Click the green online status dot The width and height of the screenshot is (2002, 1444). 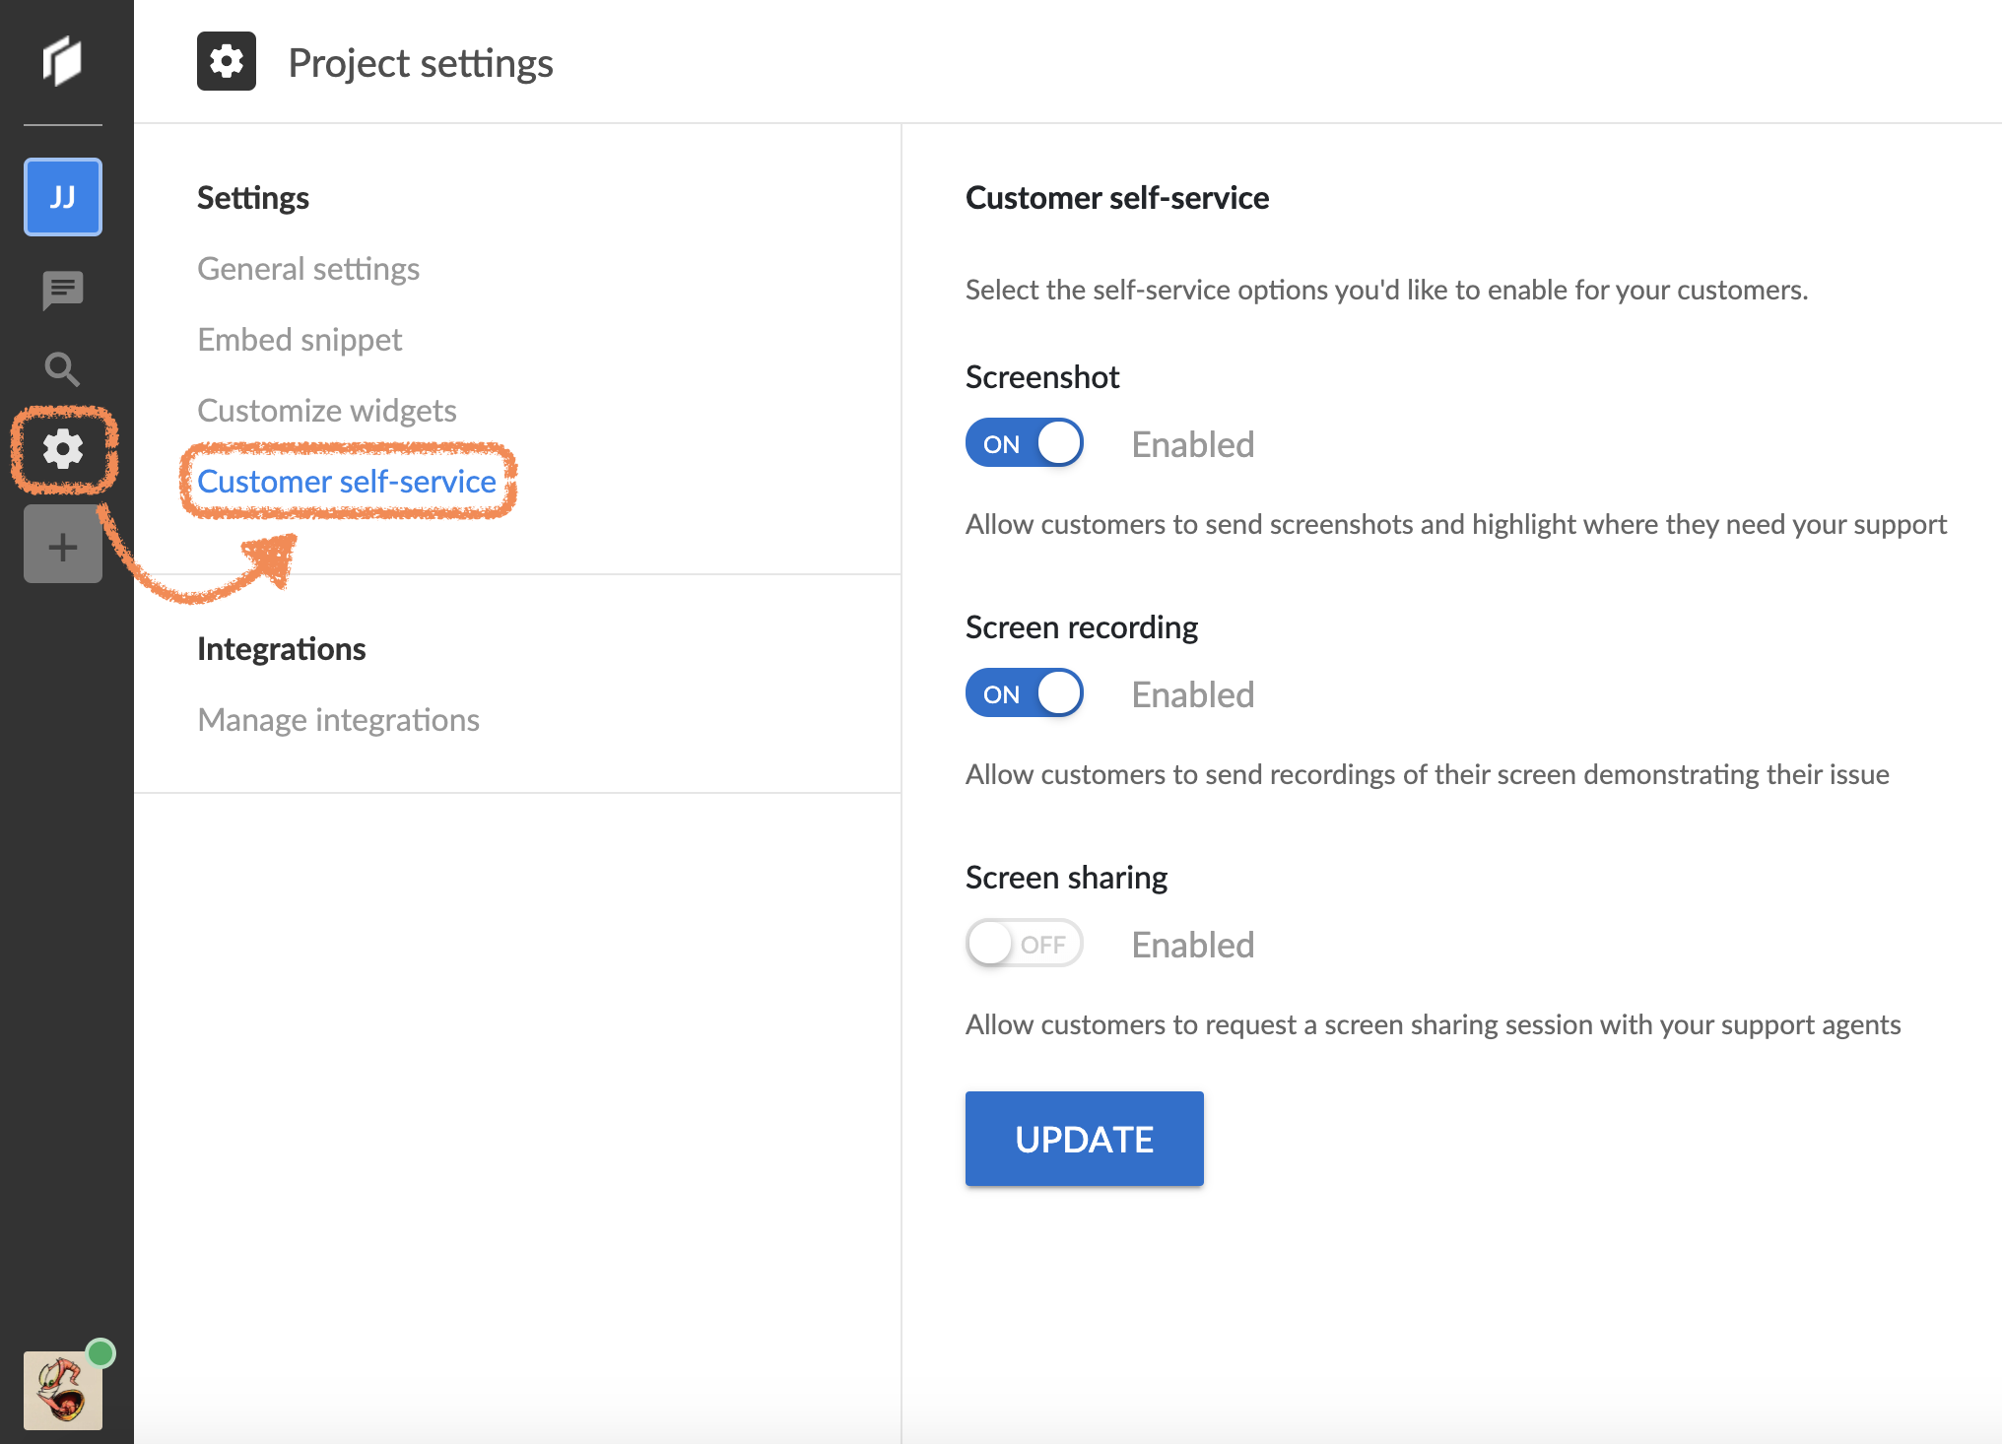(x=100, y=1353)
